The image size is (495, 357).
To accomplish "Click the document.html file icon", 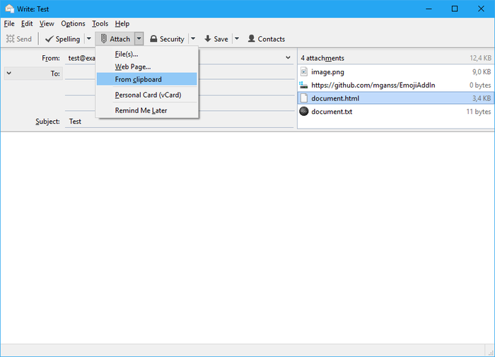I will click(303, 98).
